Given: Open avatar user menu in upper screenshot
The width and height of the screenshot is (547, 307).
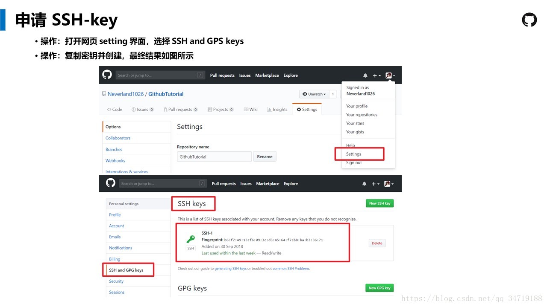Looking at the screenshot, I should click(x=390, y=75).
